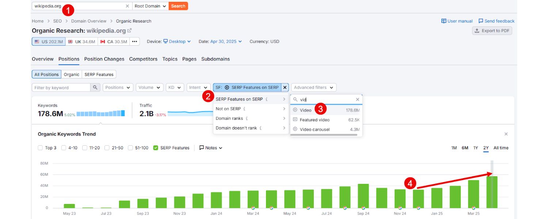Click the magnifier icon in keyword filter

pos(95,88)
